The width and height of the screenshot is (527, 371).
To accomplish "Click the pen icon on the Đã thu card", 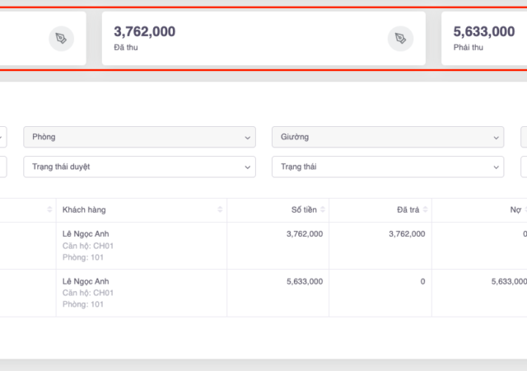I will tap(399, 39).
